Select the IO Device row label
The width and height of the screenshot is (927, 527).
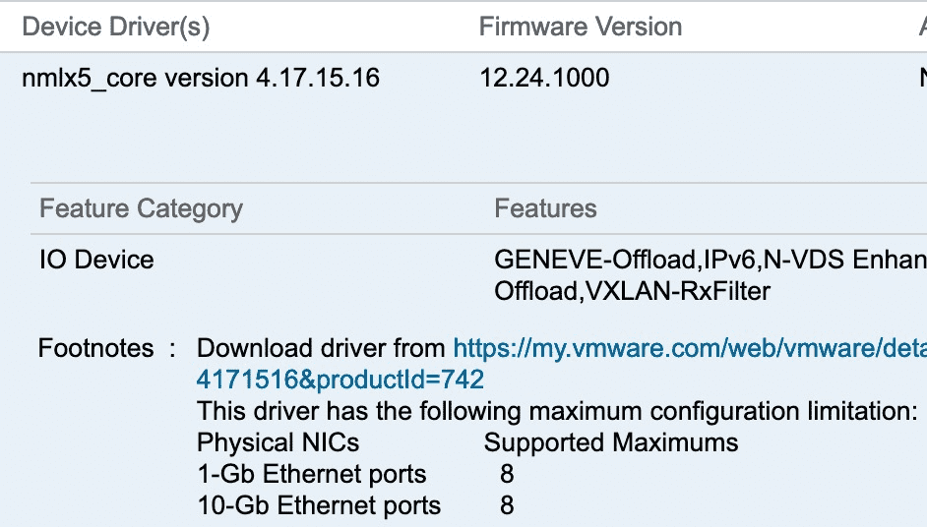coord(97,260)
